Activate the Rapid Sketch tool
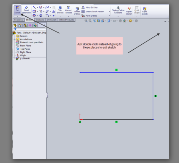This screenshot has width=179, height=163. point(144,11)
